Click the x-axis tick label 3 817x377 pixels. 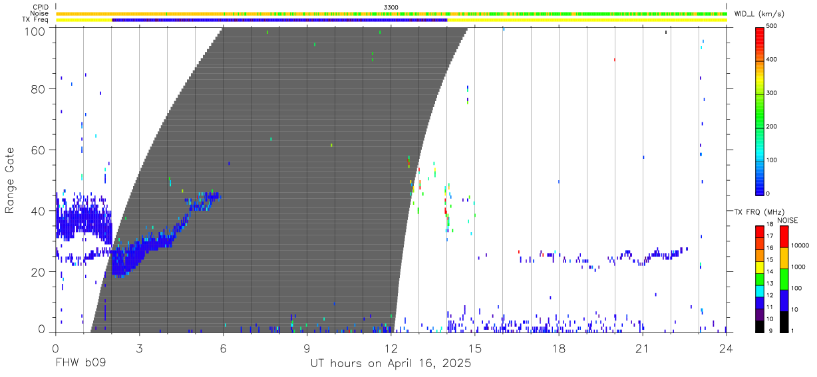coord(139,348)
